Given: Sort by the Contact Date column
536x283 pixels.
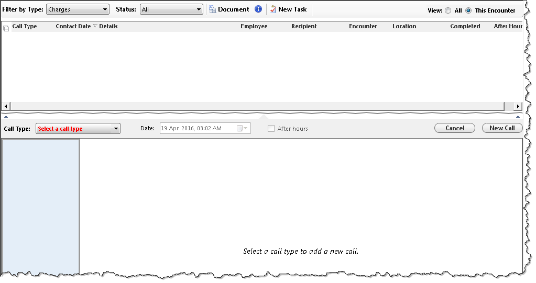Looking at the screenshot, I should 73,26.
